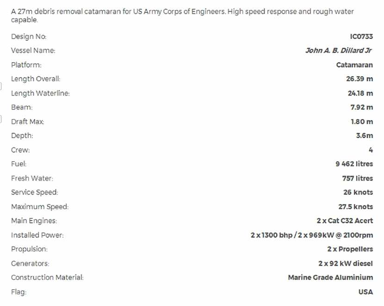Select the Crew label
384x306 pixels.
pos(20,150)
